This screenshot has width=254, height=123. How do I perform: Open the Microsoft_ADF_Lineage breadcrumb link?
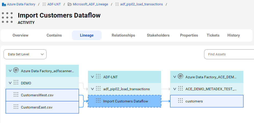click(90, 4)
